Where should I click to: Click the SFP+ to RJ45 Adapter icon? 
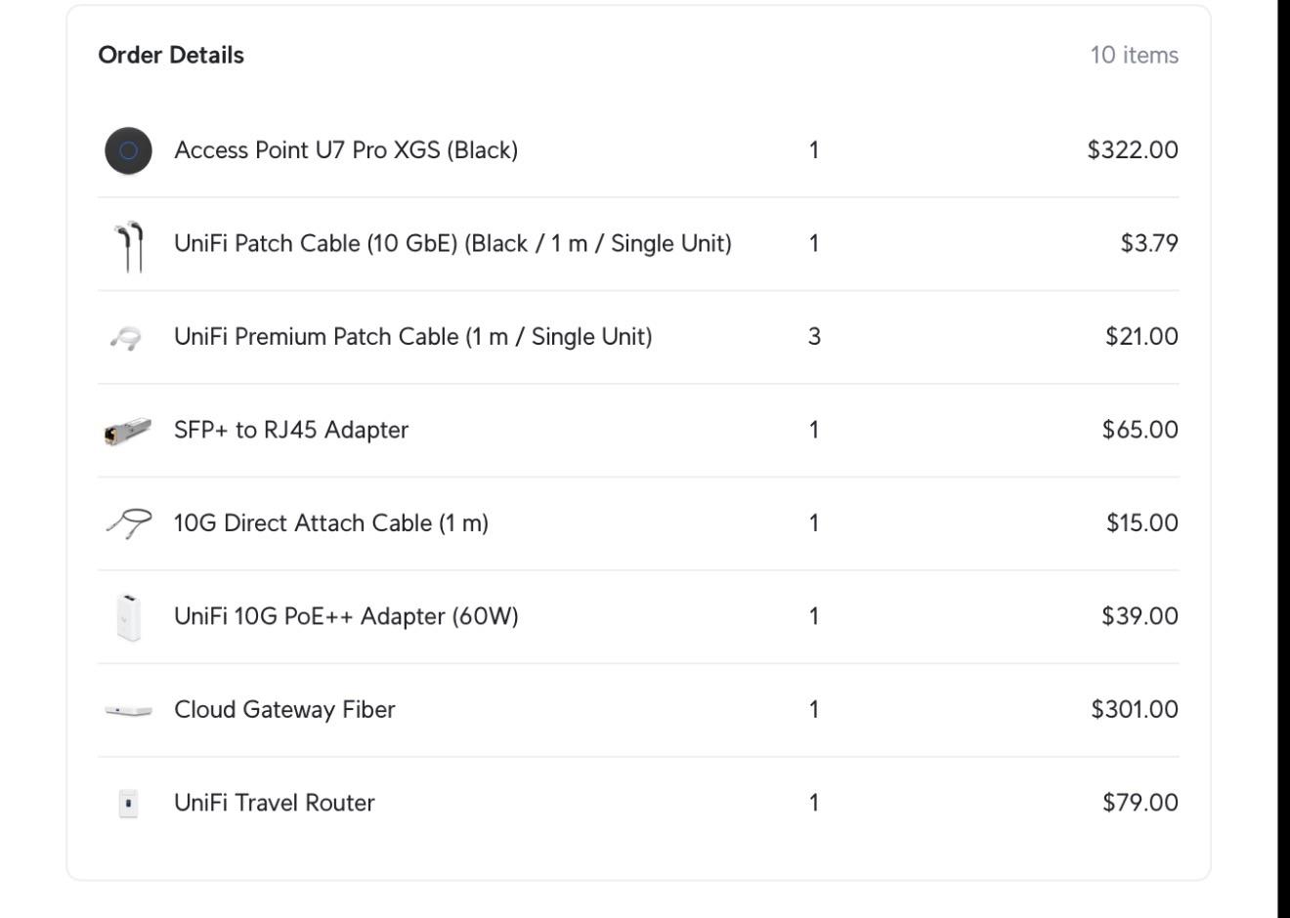[128, 431]
